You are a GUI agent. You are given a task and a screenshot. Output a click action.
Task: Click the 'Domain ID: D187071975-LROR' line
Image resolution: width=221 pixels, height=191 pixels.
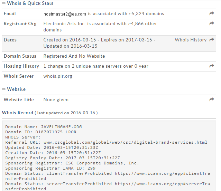pyautogui.click(x=41, y=132)
